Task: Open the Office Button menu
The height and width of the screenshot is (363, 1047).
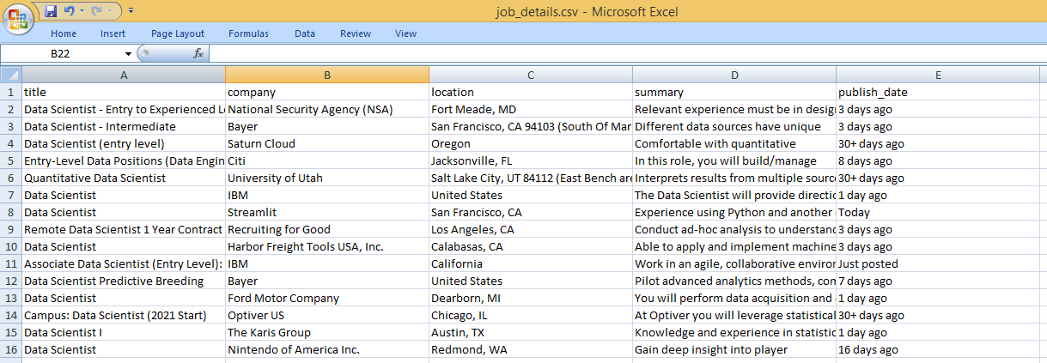Action: tap(19, 20)
